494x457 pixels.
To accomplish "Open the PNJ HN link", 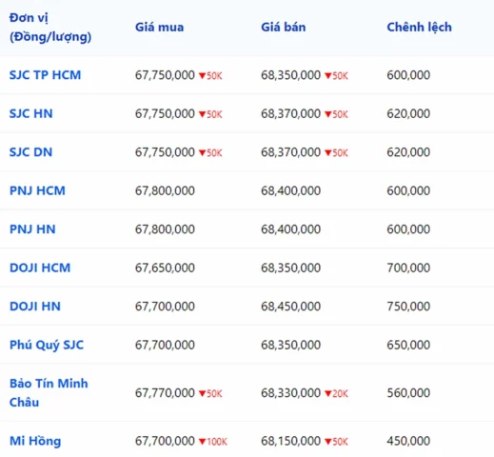I will [x=32, y=229].
